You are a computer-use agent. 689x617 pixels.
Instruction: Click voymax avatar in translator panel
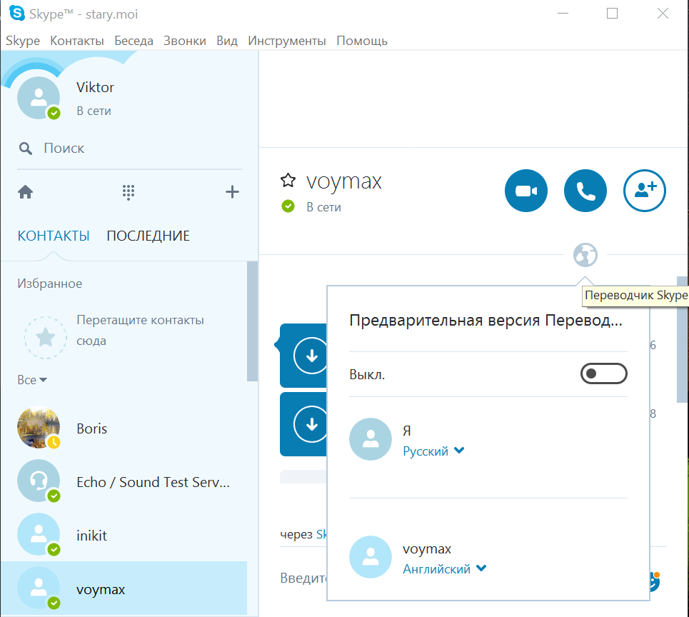coord(371,557)
